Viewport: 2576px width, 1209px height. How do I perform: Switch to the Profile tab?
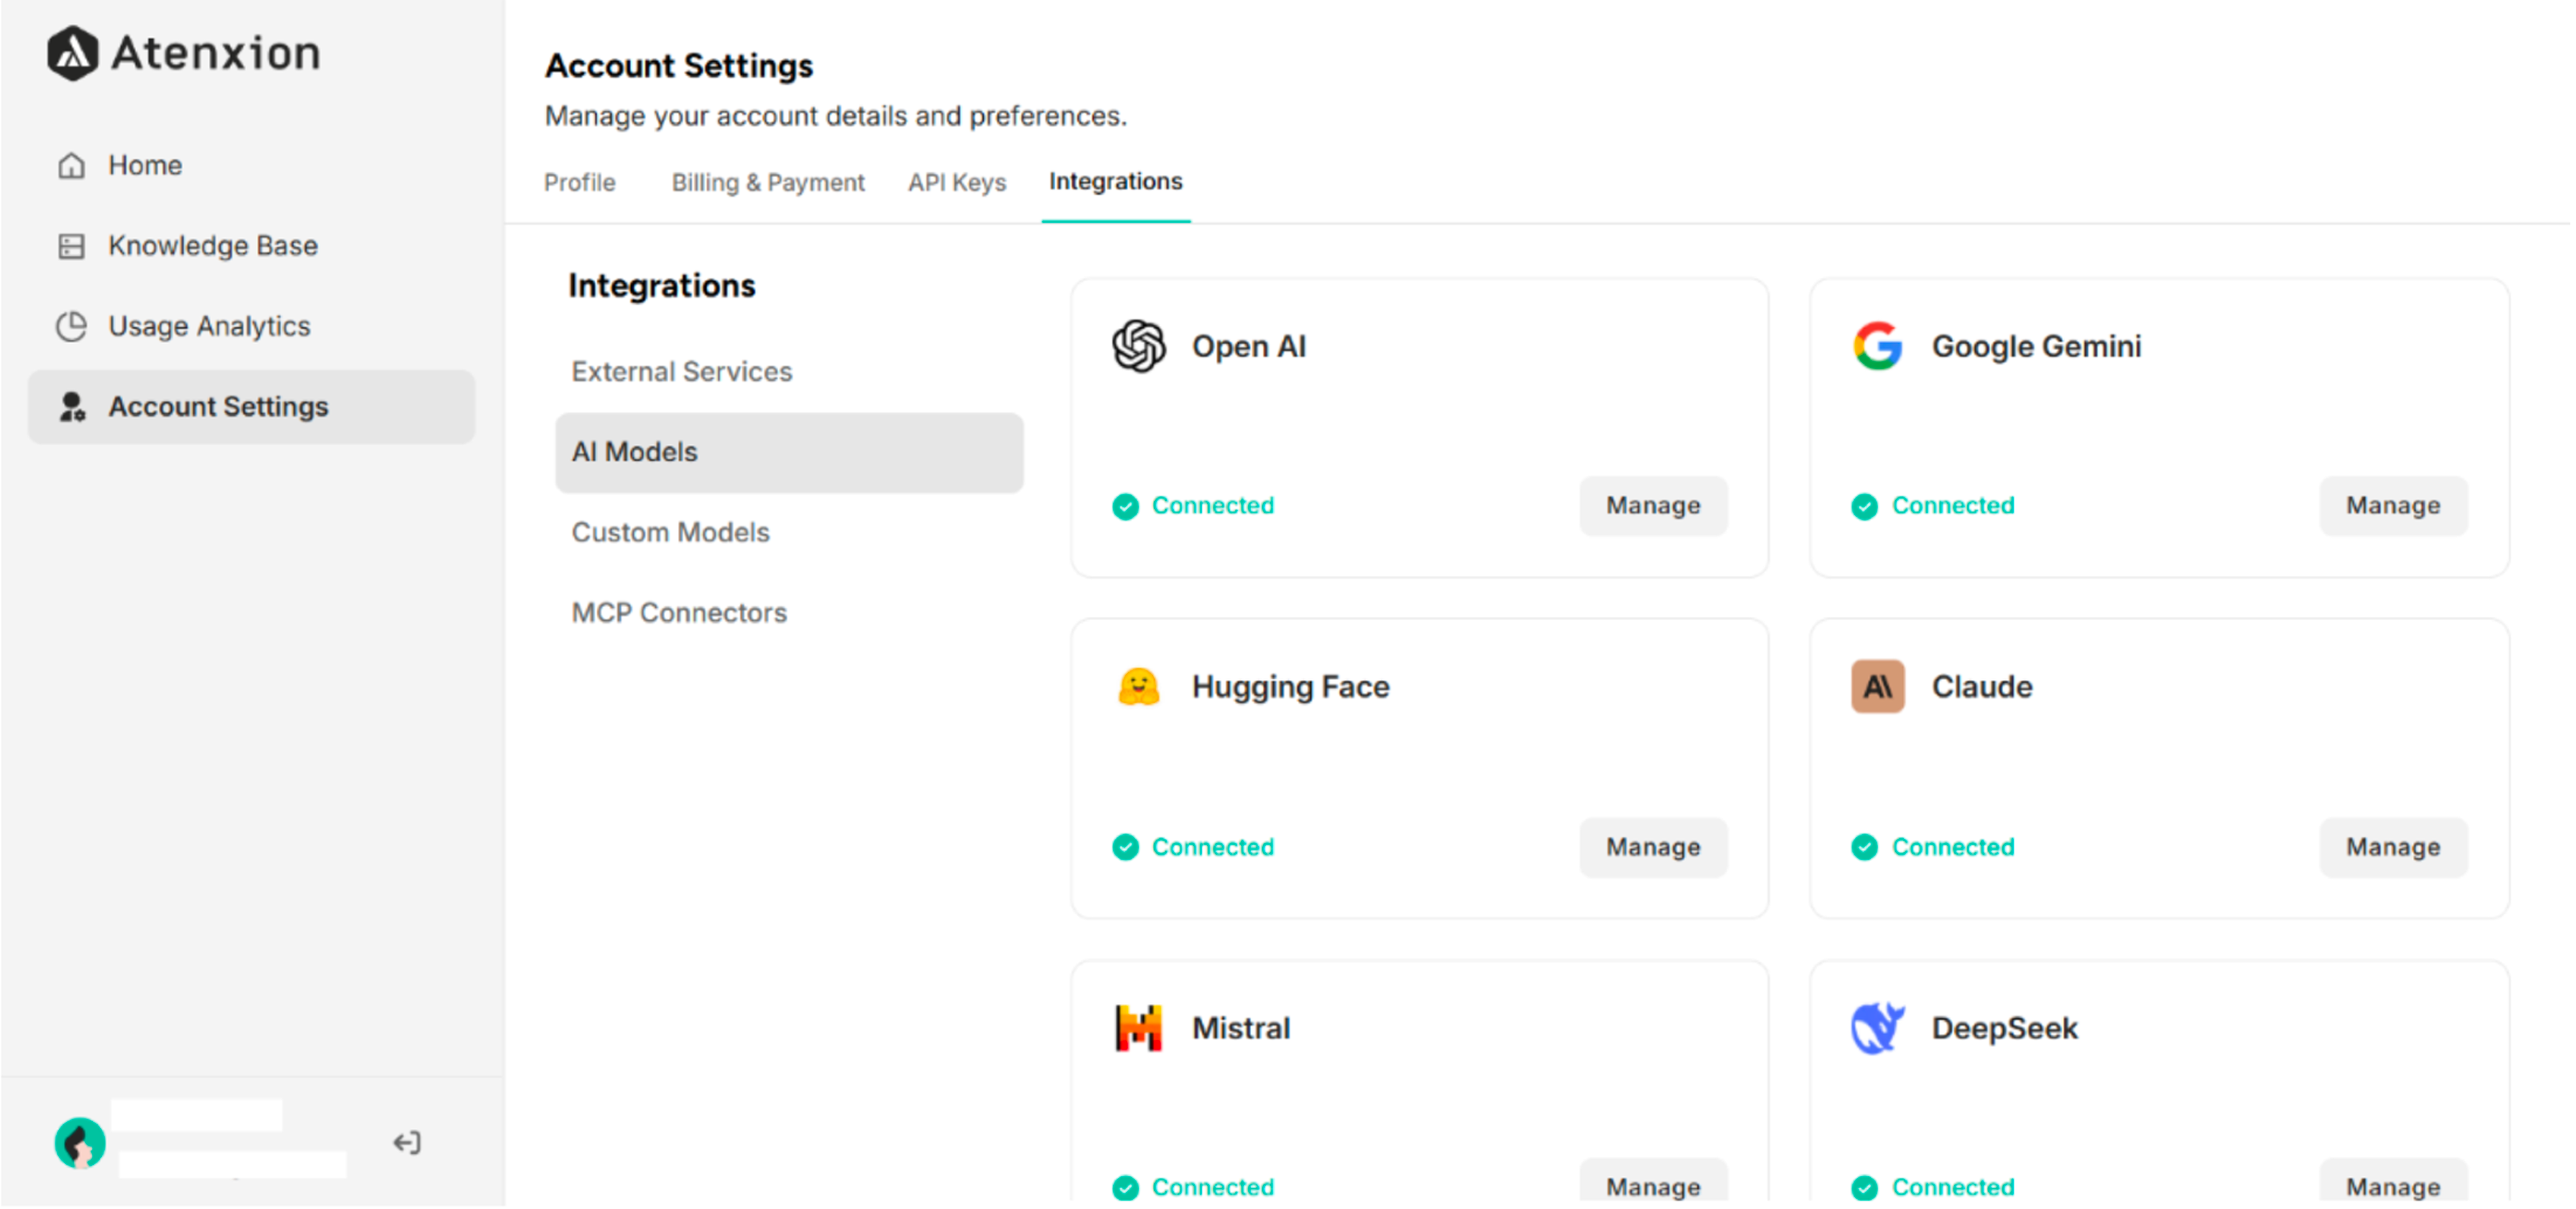pos(579,182)
